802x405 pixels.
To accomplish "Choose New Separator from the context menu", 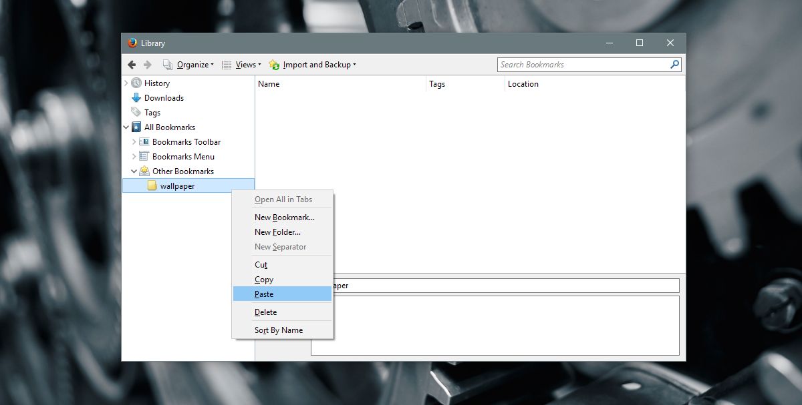I will coord(283,247).
